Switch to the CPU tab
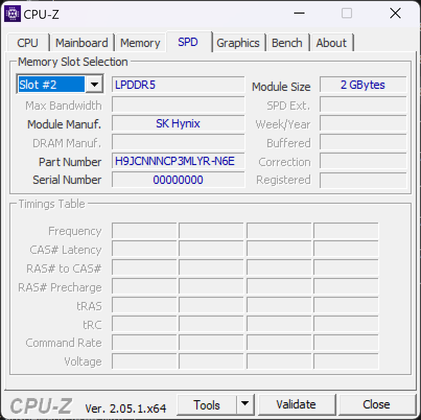Viewport: 421px width, 420px height. (28, 43)
